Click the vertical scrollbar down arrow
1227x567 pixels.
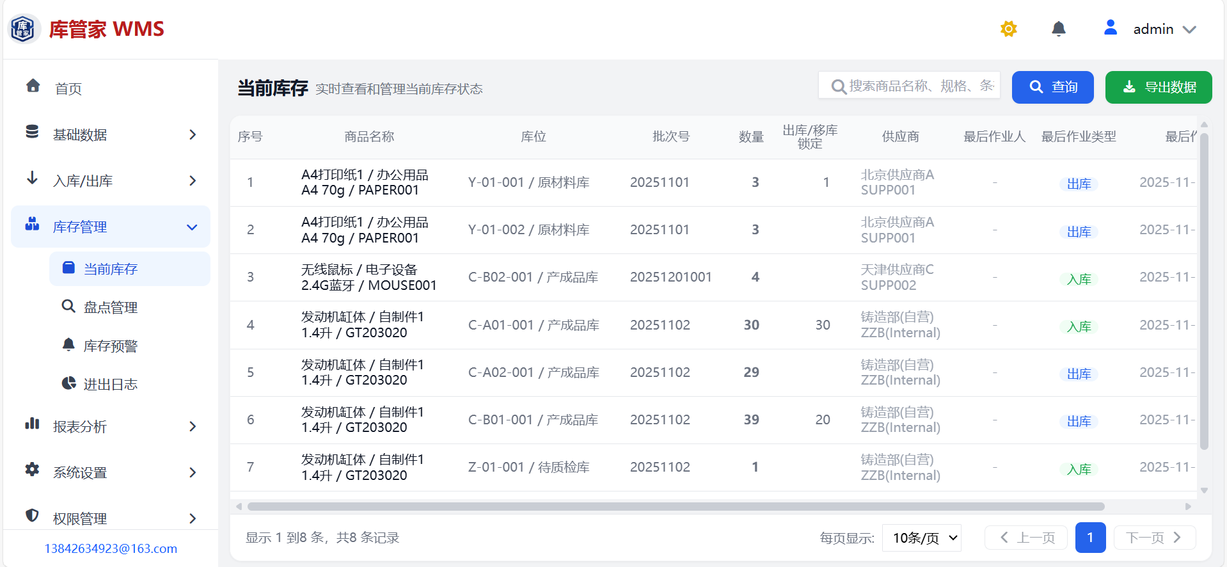[x=1204, y=491]
